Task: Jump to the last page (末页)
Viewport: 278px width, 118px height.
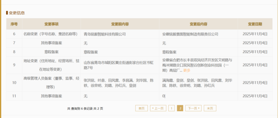Action: click(210, 108)
